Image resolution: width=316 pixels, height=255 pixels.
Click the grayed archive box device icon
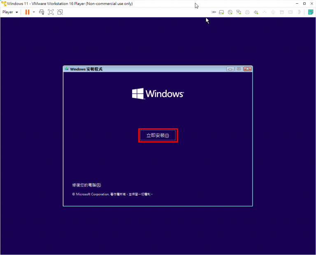pos(282,12)
